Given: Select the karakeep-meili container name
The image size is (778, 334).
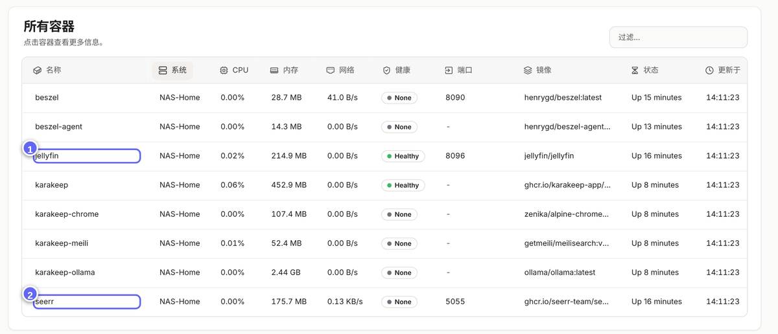Looking at the screenshot, I should click(x=62, y=243).
